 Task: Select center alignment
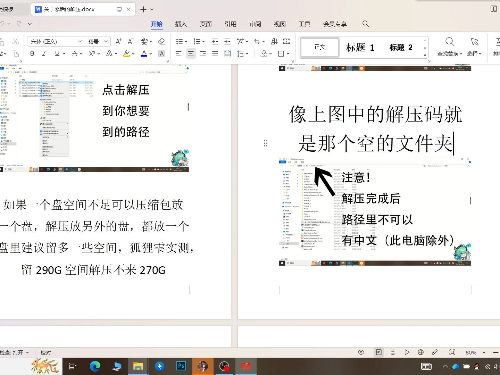[x=191, y=53]
